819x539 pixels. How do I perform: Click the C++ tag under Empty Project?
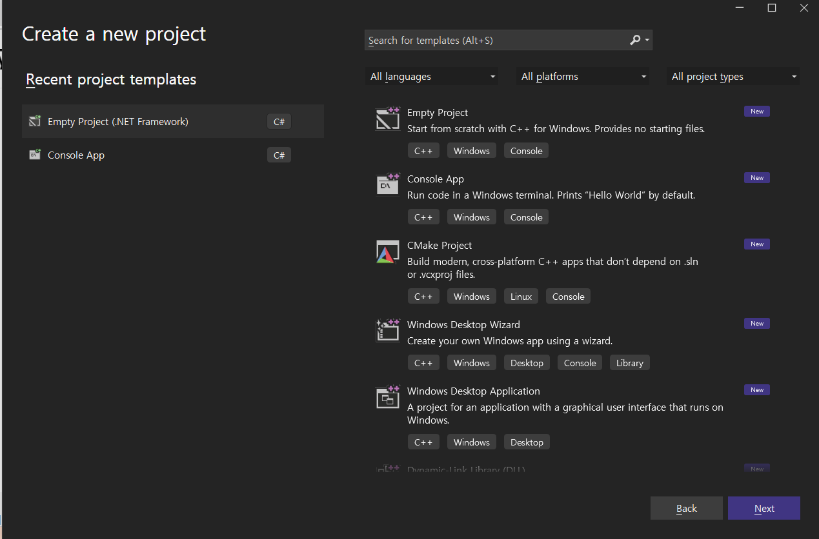click(x=423, y=151)
